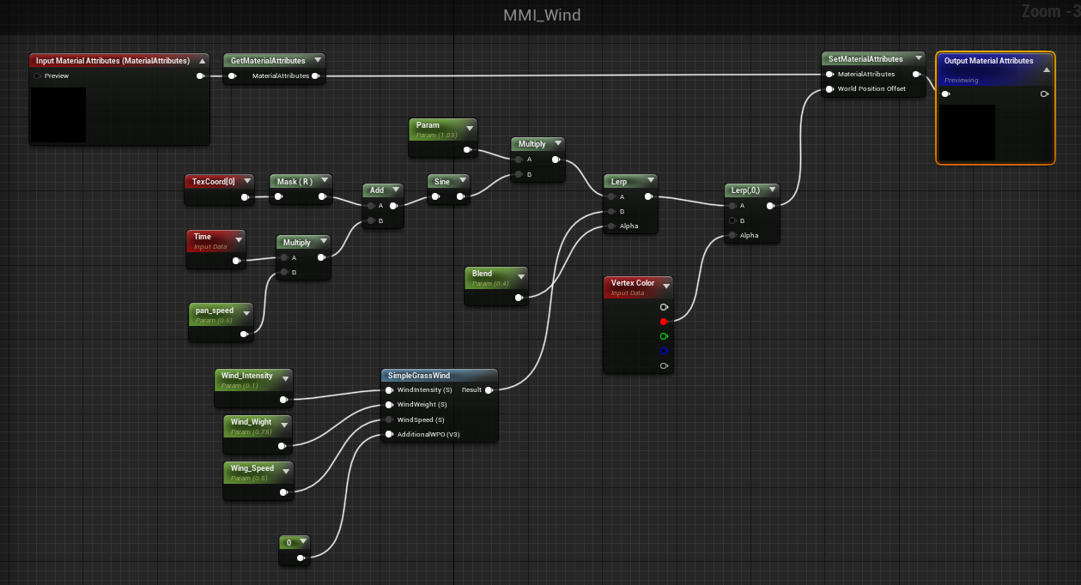Click the output pin of Wing_Speed parameter
The image size is (1081, 585).
pyautogui.click(x=282, y=492)
